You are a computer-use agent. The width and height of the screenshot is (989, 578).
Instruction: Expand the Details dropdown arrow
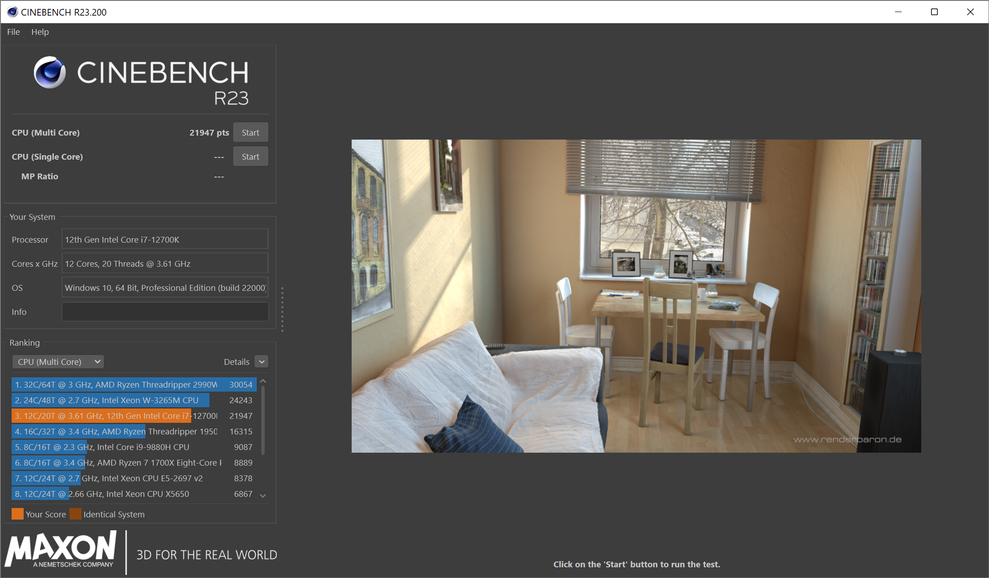(262, 362)
